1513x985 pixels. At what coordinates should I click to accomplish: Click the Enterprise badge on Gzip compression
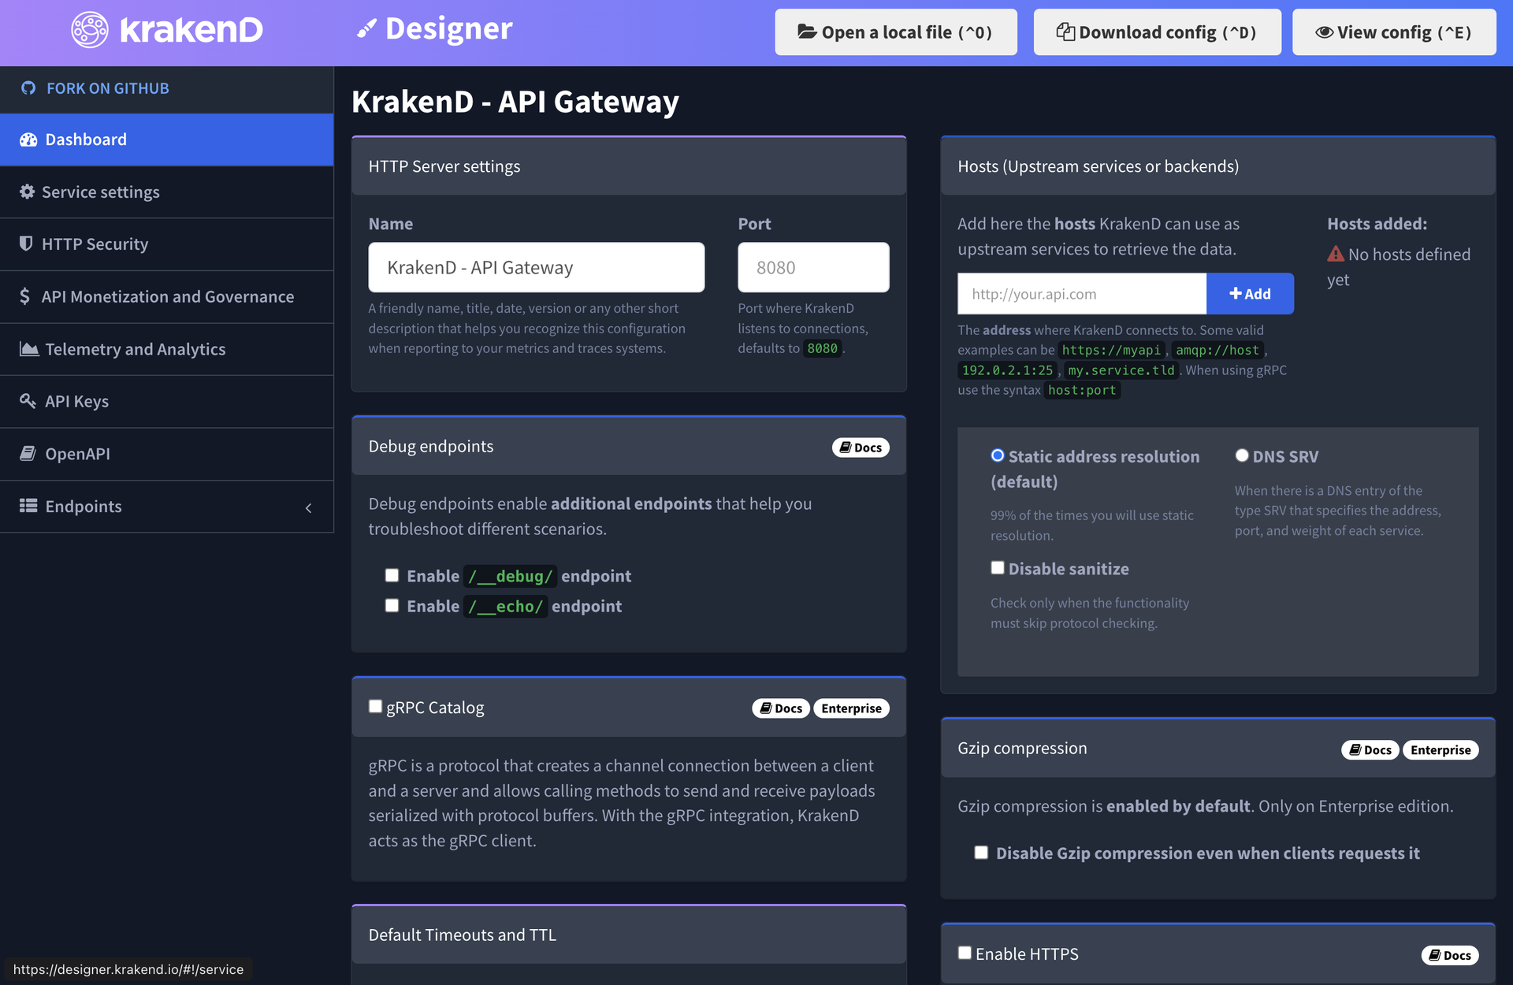pyautogui.click(x=1441, y=750)
